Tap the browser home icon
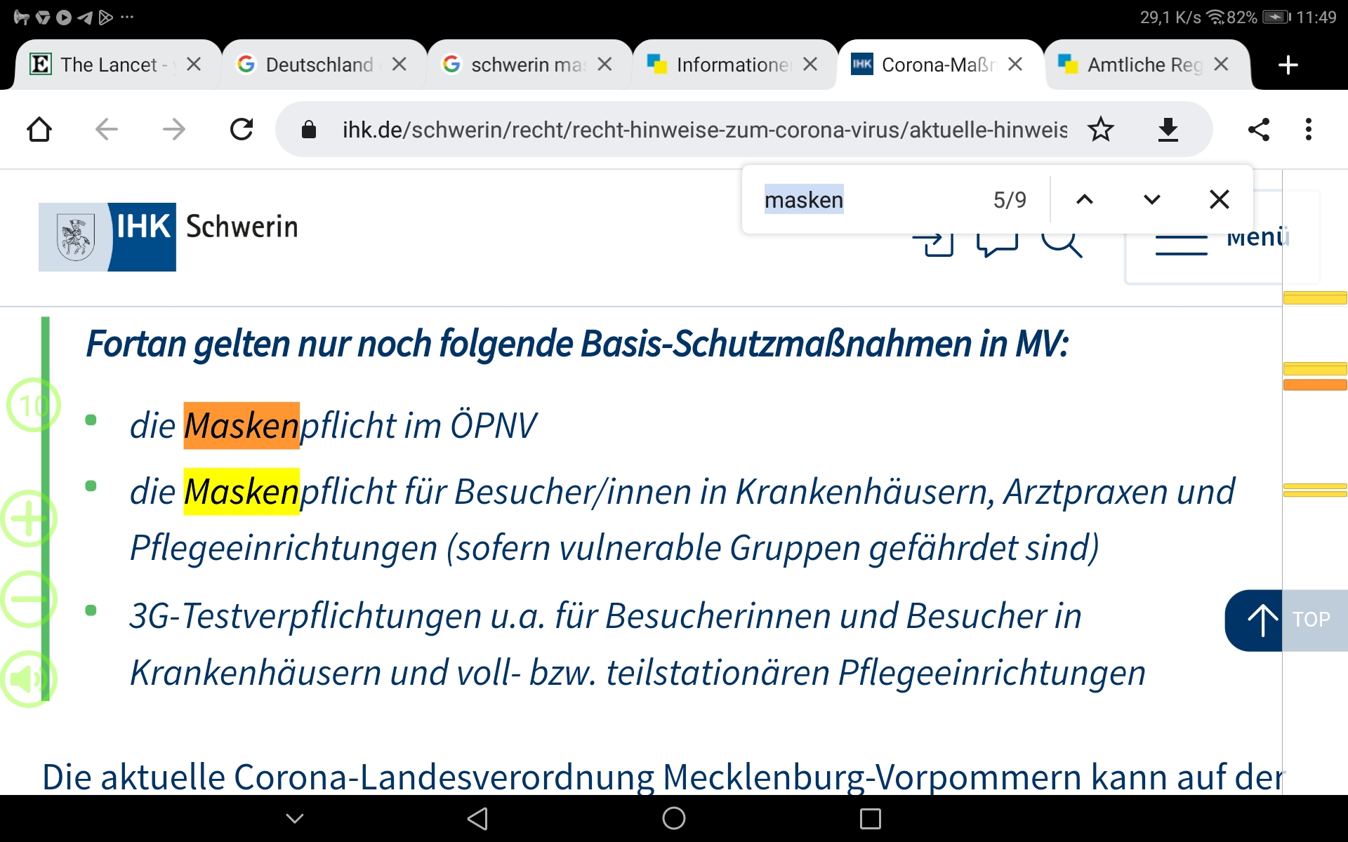This screenshot has width=1348, height=842. pyautogui.click(x=39, y=129)
